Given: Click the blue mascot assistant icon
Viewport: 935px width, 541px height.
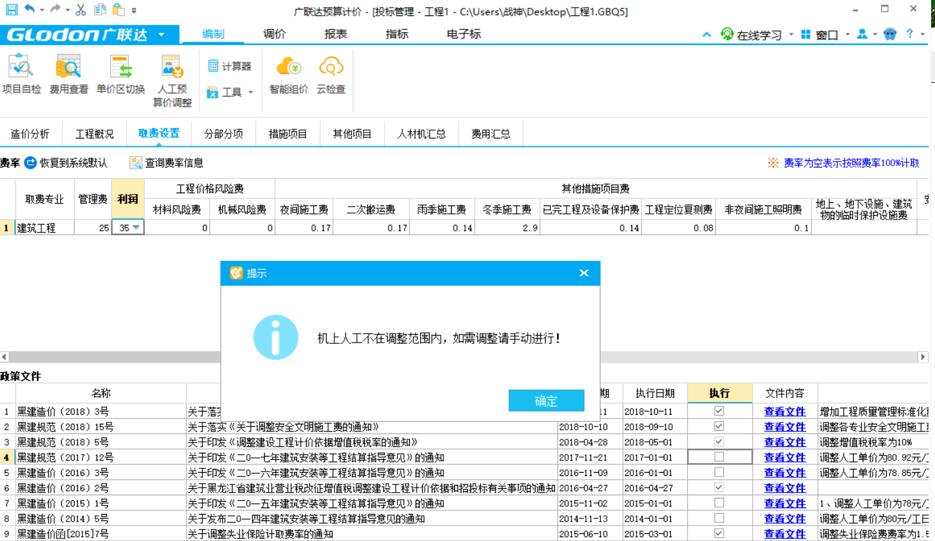Looking at the screenshot, I should pos(890,34).
